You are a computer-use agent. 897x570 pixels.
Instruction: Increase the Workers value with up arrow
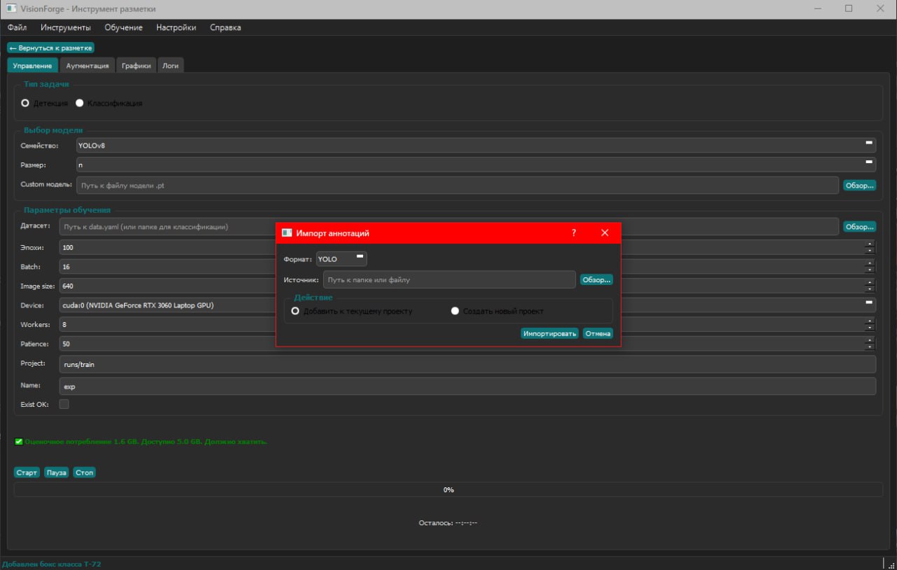click(x=870, y=321)
